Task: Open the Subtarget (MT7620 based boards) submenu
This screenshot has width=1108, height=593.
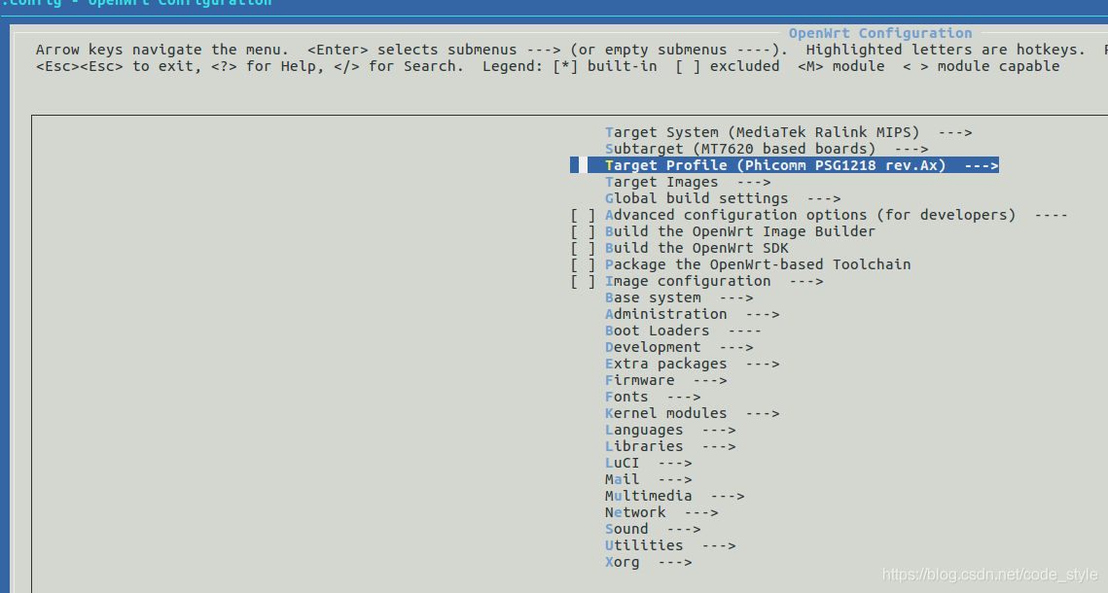Action: (x=767, y=149)
